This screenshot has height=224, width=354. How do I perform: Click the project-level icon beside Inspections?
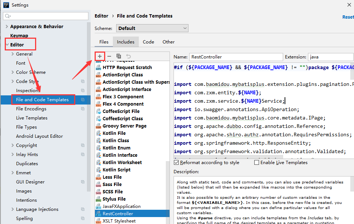click(x=83, y=90)
